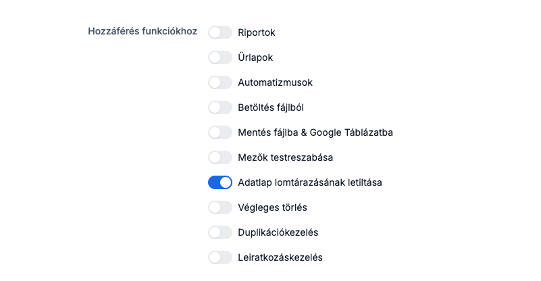Enable the Leiratkozáskezelés toggle switch
The image size is (541, 281).
(x=220, y=257)
